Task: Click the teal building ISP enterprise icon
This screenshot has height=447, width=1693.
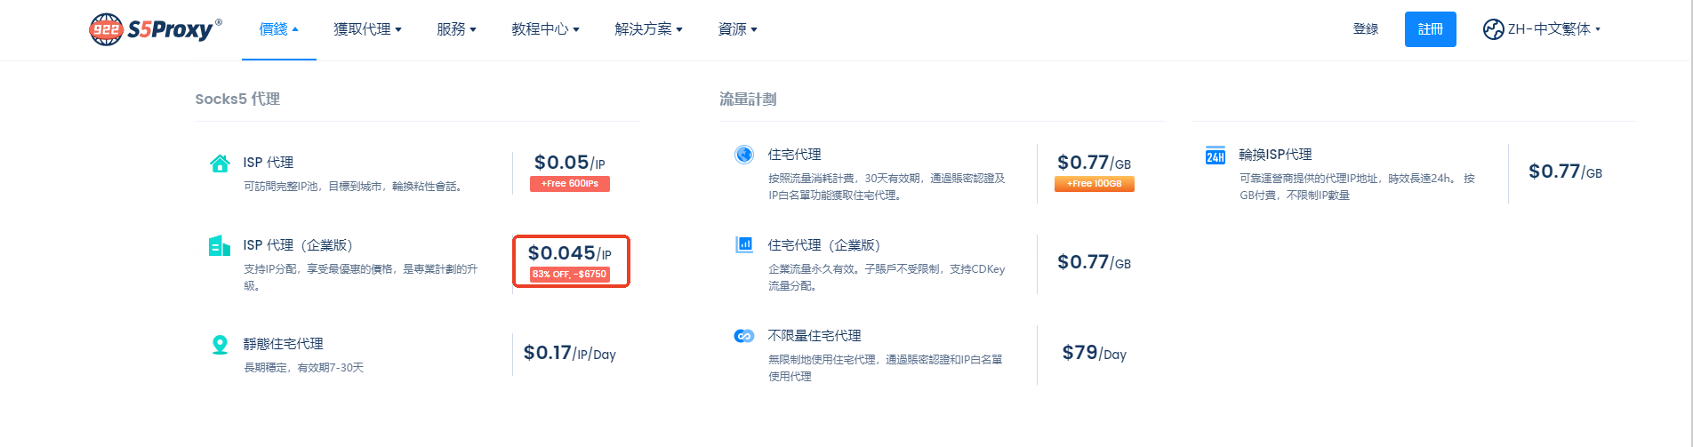Action: (220, 245)
